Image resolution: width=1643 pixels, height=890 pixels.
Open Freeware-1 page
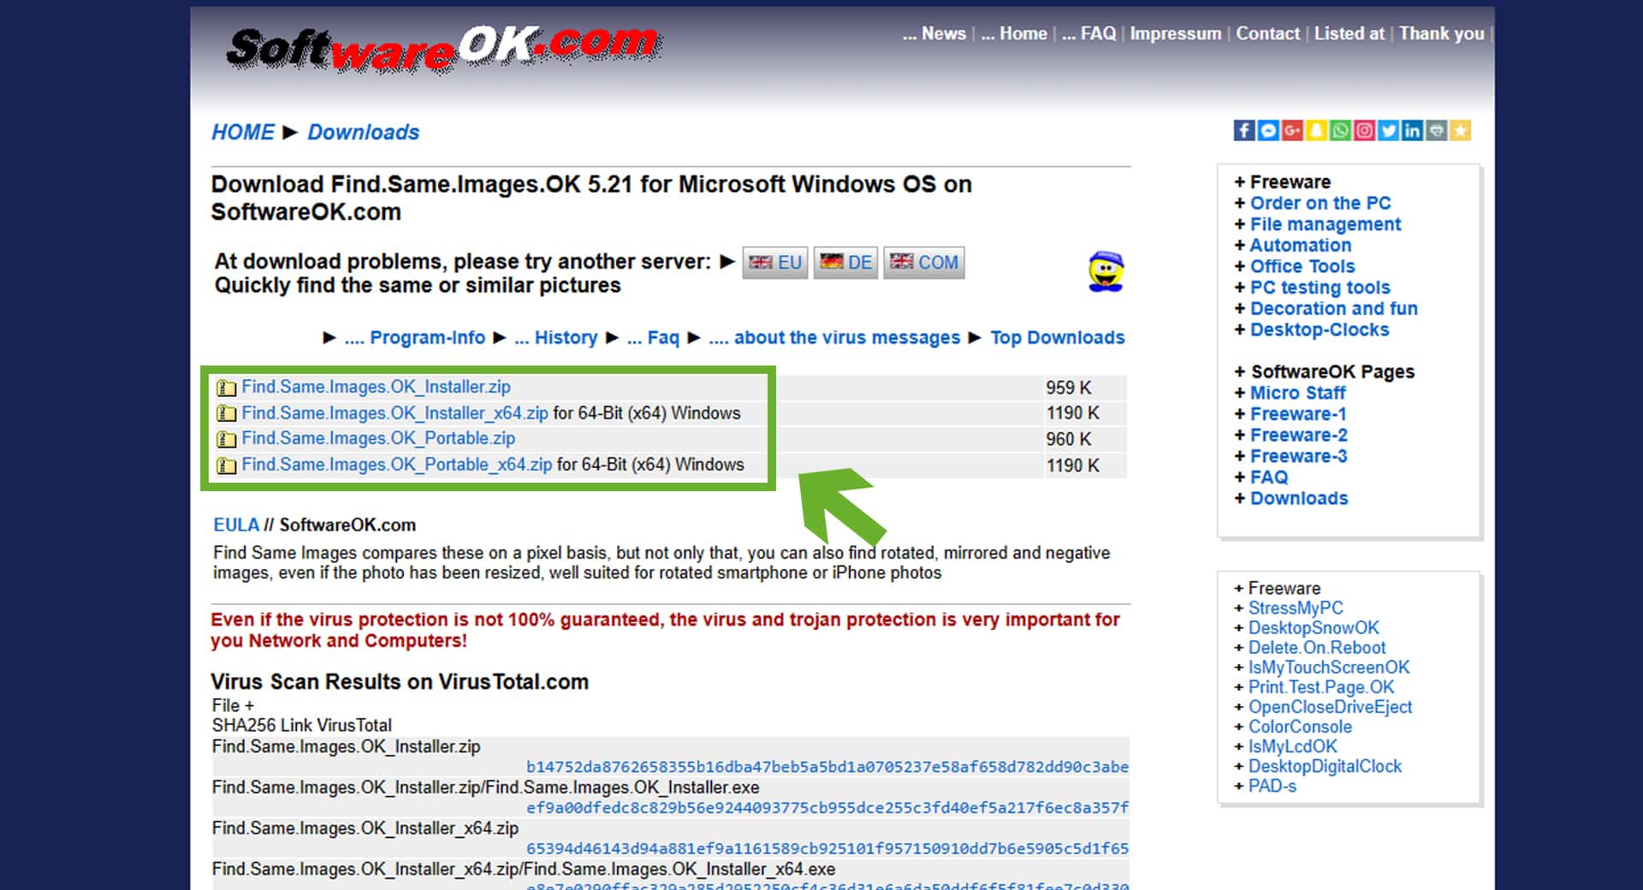coord(1298,414)
